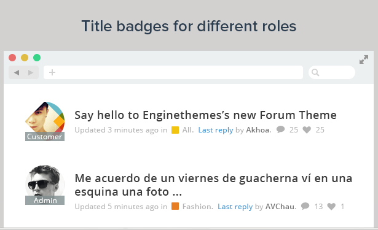Click comment bubble icon on Enginethemes thread
Image resolution: width=378 pixels, height=230 pixels.
pos(280,129)
